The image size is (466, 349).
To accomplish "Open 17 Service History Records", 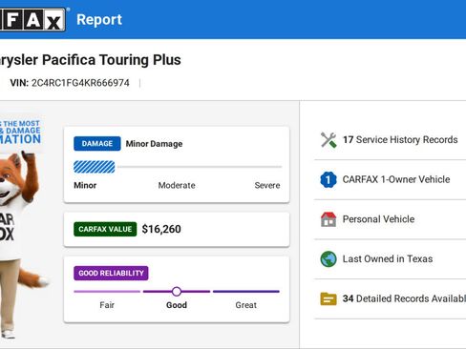I will 390,140.
